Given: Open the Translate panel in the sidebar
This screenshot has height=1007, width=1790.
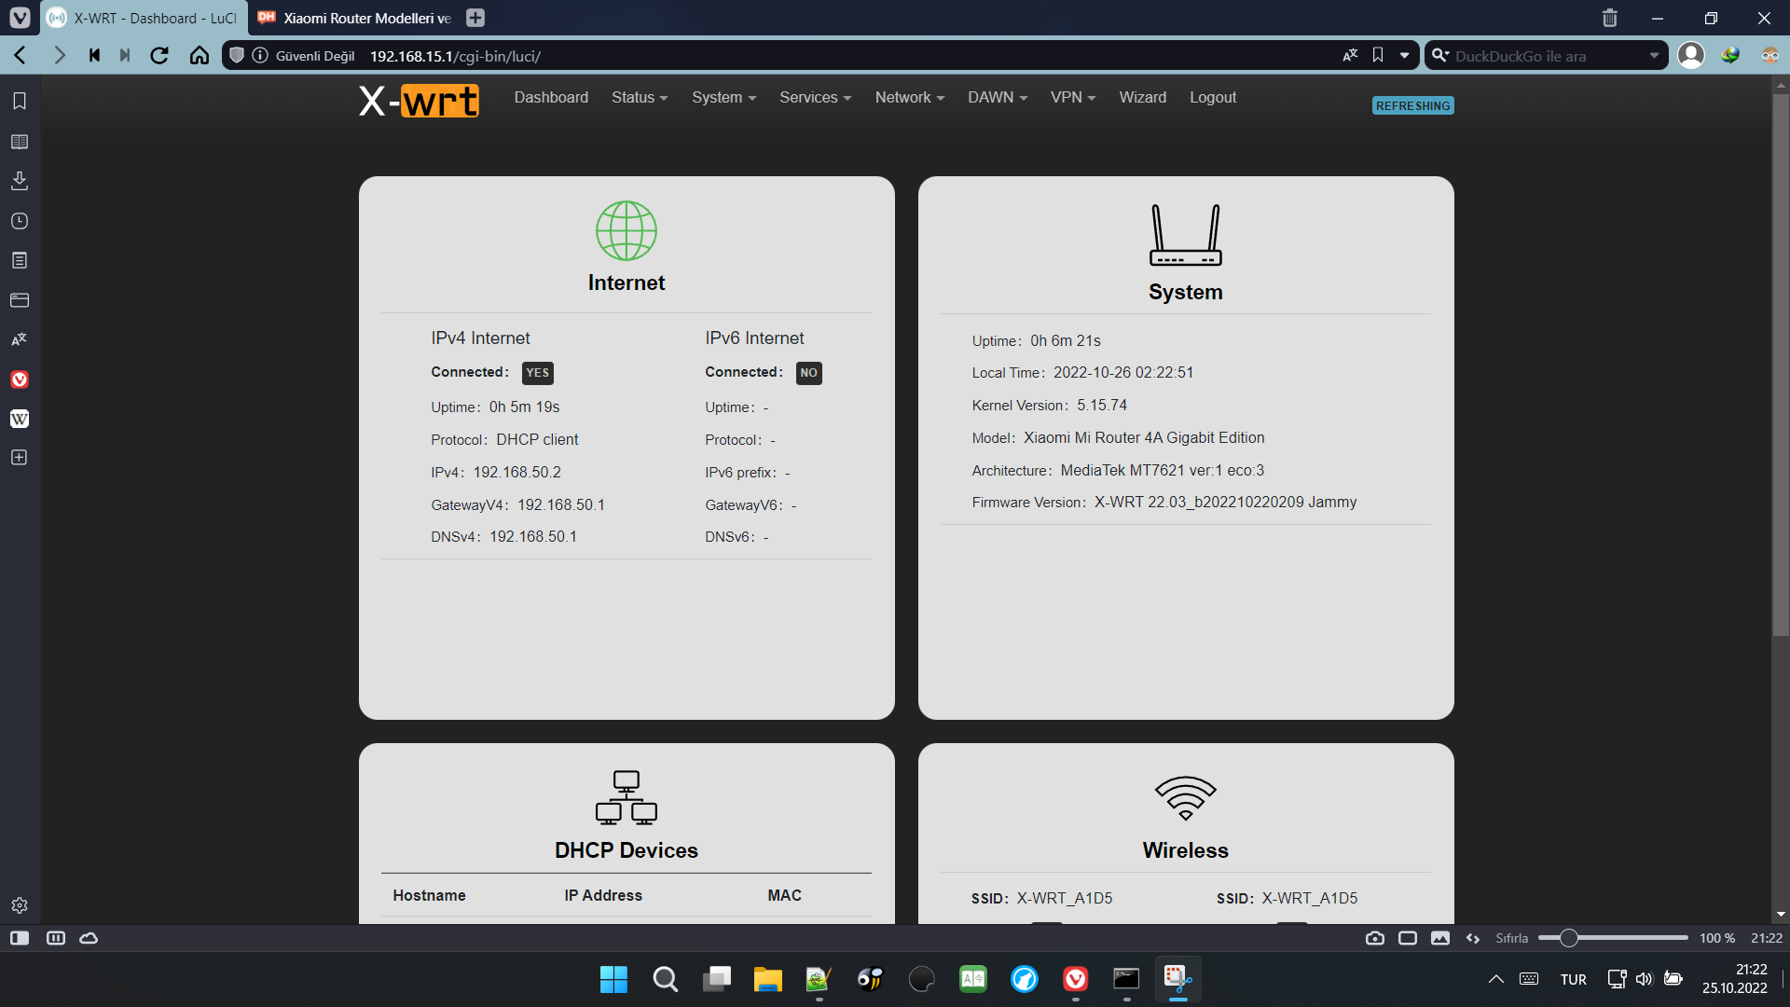Looking at the screenshot, I should (x=20, y=339).
